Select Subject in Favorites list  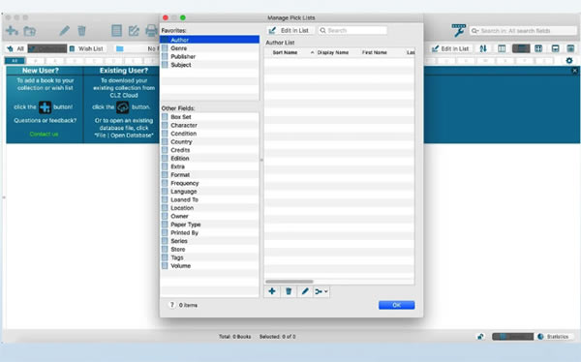(x=210, y=65)
